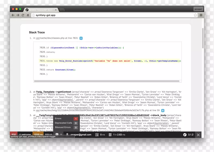Open the var/cache/dev/classes.php file link

[x=50, y=38]
